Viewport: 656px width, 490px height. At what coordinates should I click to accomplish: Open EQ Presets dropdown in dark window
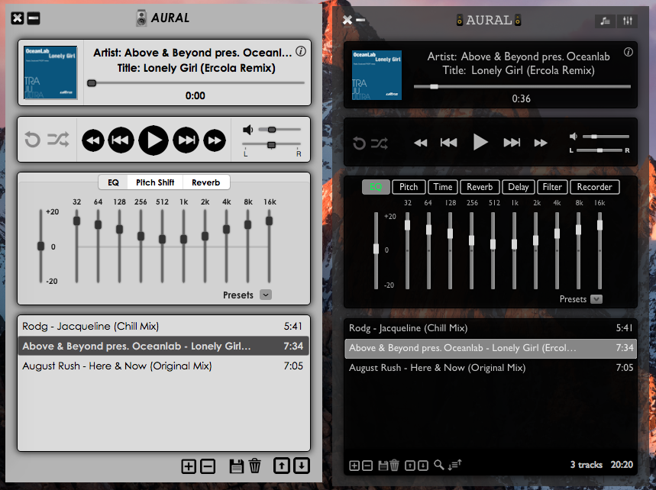596,299
